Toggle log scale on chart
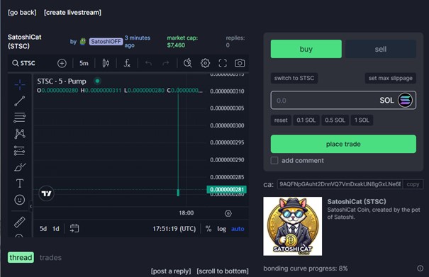Screen dimensions: 429x277 (222, 229)
